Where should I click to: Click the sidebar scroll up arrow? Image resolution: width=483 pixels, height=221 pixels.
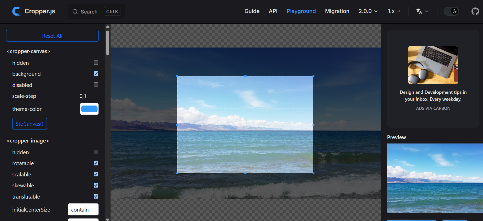(108, 27)
